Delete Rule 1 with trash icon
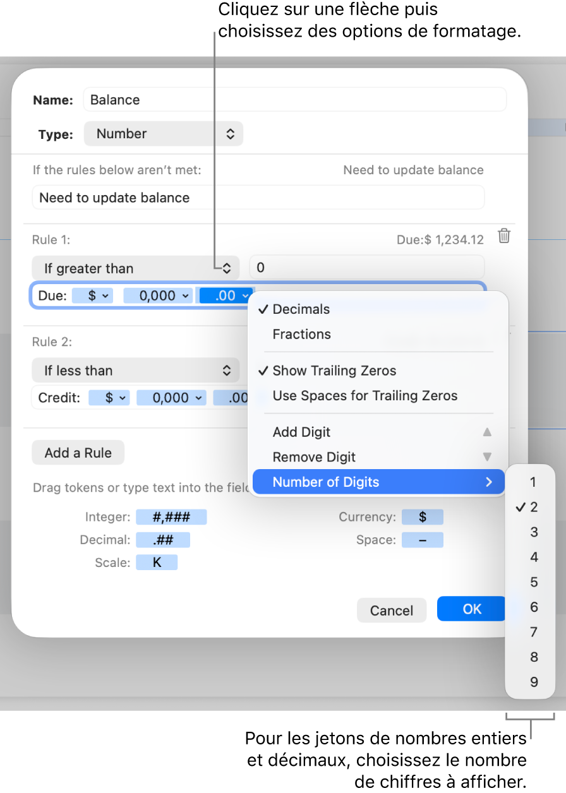566x793 pixels. [x=504, y=236]
